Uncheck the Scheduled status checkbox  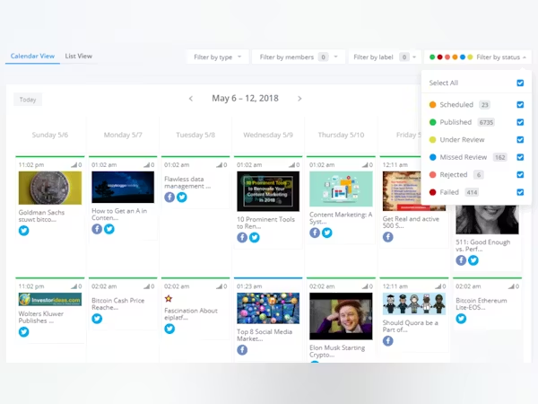(520, 104)
